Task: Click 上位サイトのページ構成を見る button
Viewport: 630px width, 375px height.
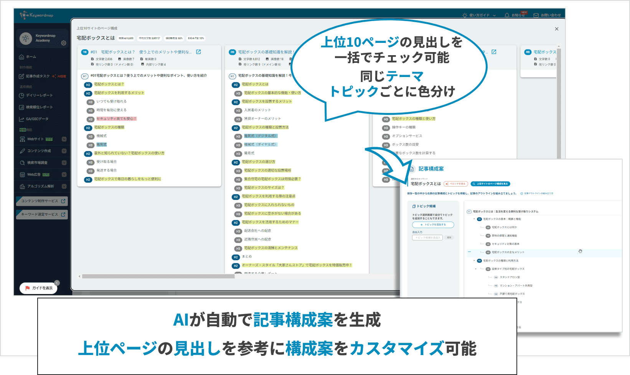Action: [x=490, y=184]
